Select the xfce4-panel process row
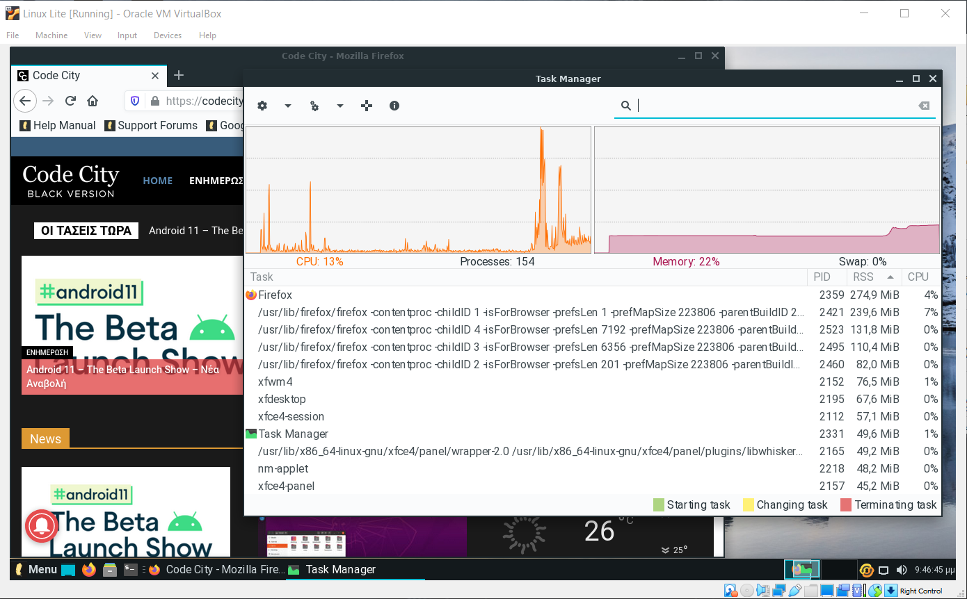 [x=593, y=486]
